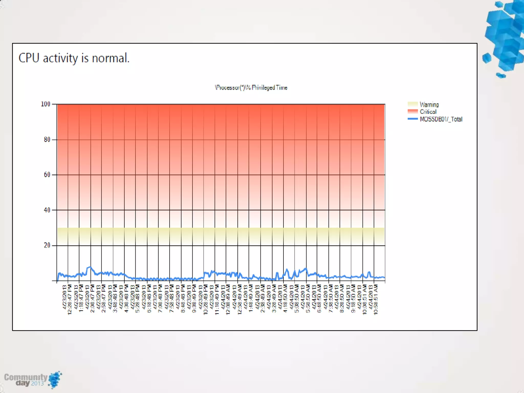Select the MOSSDB01/_Total legend label
524x393 pixels.
coord(441,119)
